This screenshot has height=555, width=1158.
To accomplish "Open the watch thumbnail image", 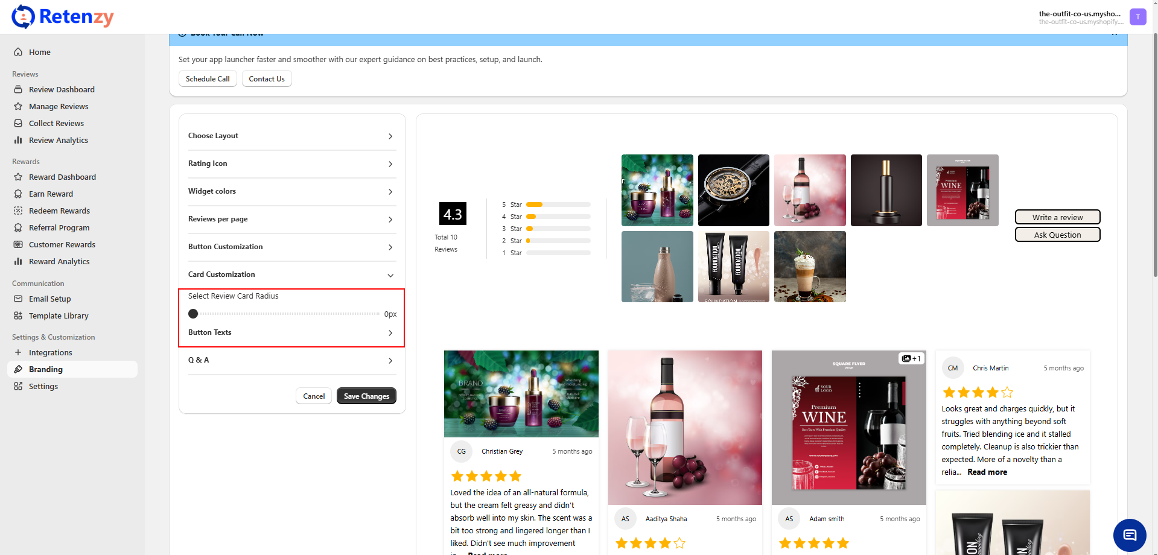I will coord(733,190).
